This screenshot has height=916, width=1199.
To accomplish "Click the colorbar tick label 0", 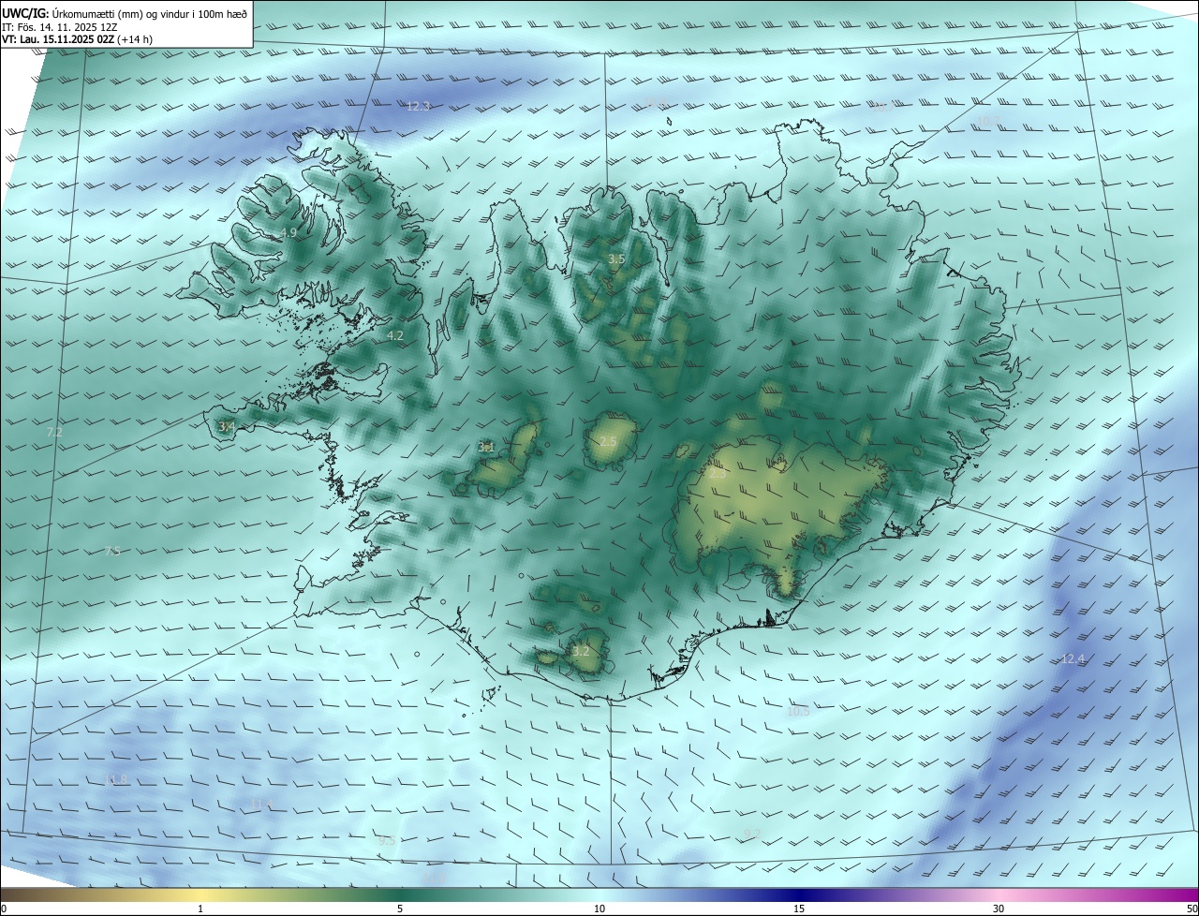I will 4,909.
